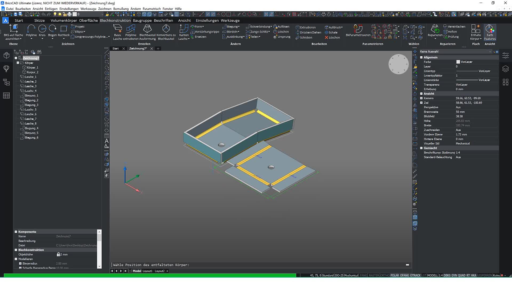Image resolution: width=512 pixels, height=288 pixels.
Task: Click the Schale tool
Action: [331, 32]
